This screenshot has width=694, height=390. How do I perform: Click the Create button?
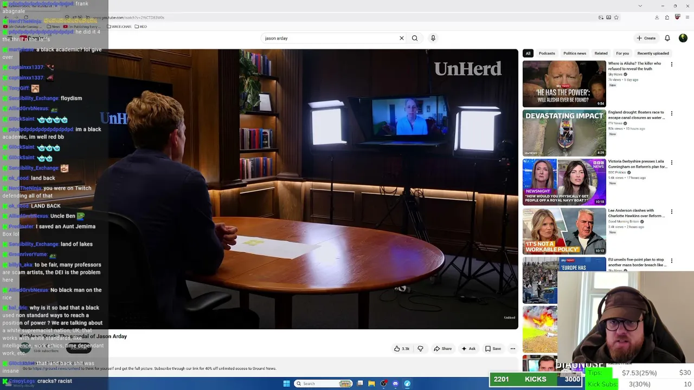646,38
